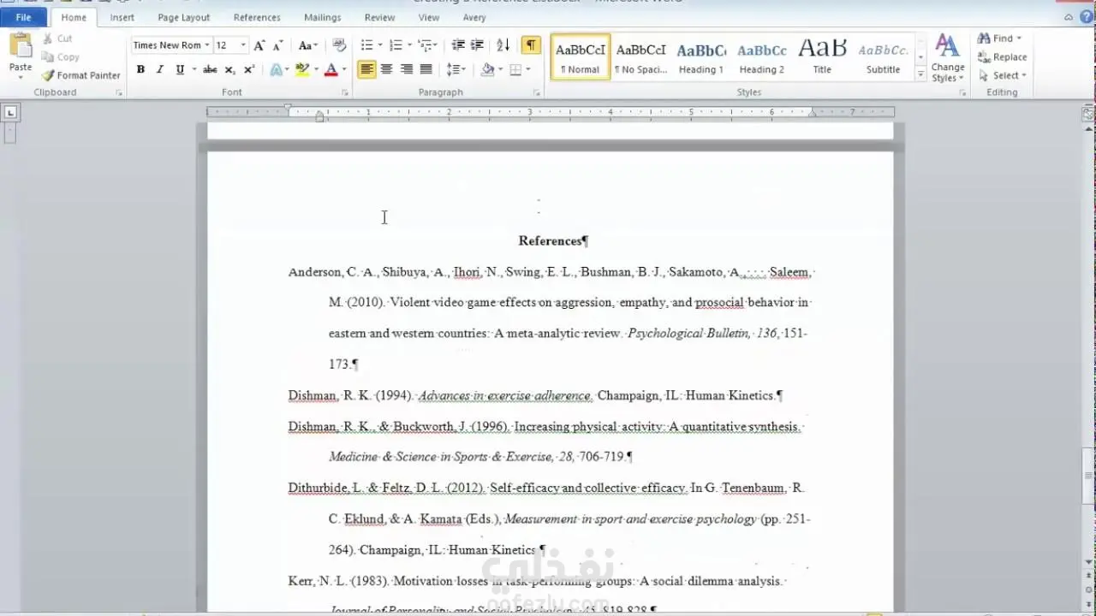This screenshot has height=616, width=1096.
Task: Toggle Bold formatting
Action: click(140, 69)
